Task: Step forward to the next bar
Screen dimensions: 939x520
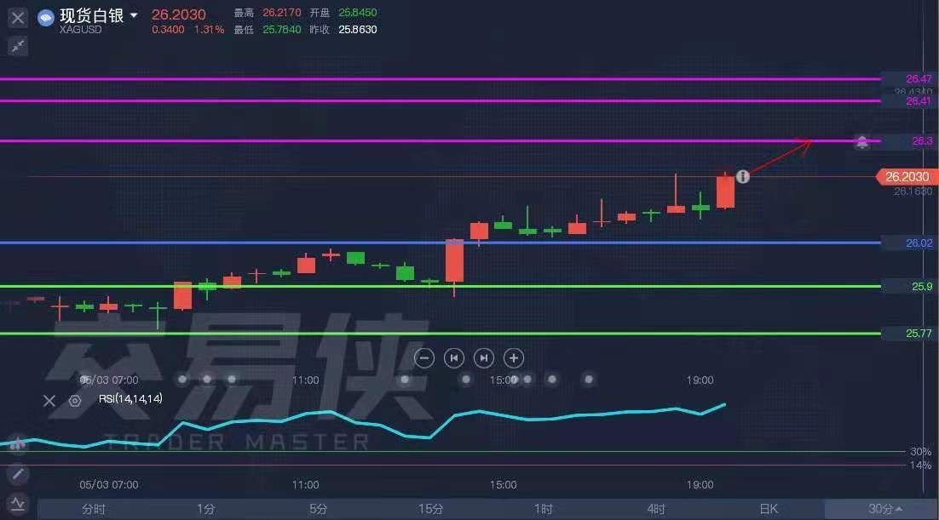Action: point(484,357)
